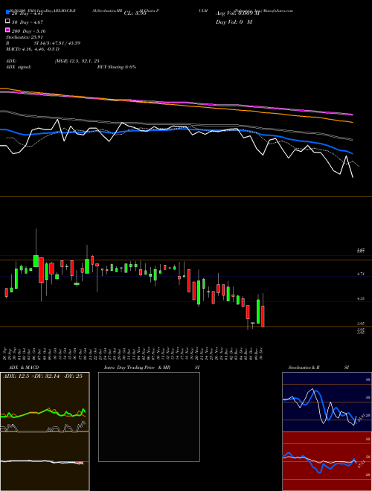Image resolution: width=372 pixels, height=491 pixels.
Task: Click the MACD lower sub-panel under ADX
Action: [x=45, y=461]
